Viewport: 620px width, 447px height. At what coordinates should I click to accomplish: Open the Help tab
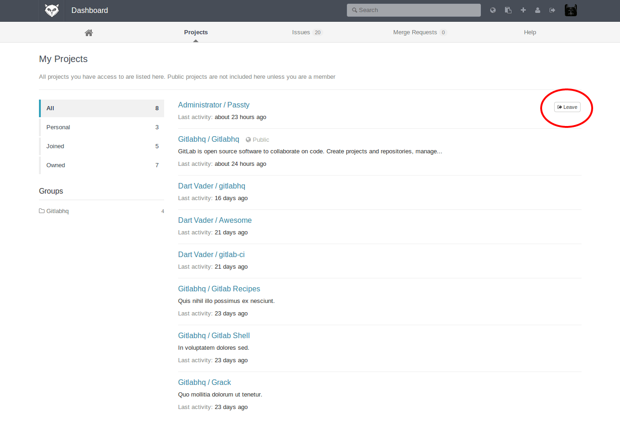pyautogui.click(x=530, y=32)
